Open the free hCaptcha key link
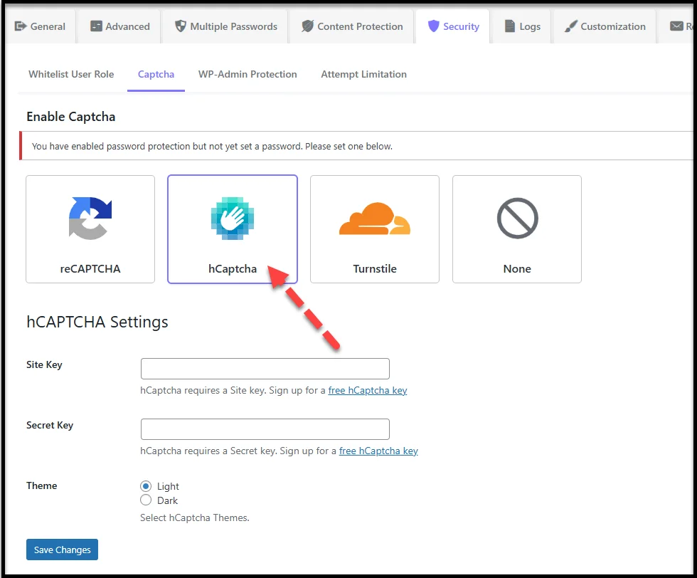 click(x=368, y=390)
